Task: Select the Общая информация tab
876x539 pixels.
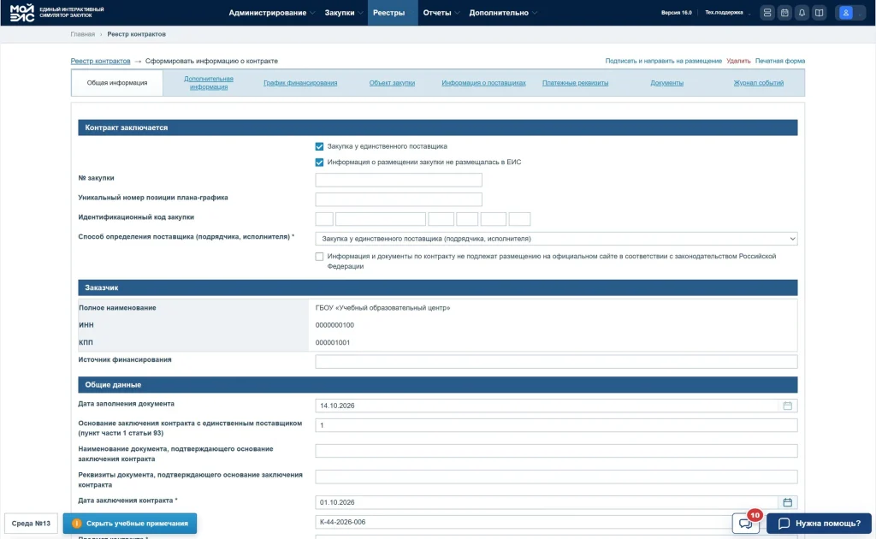Action: (x=116, y=83)
